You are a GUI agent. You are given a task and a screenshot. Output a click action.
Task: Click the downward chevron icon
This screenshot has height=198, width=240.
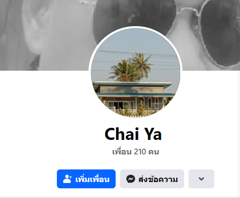point(201,179)
